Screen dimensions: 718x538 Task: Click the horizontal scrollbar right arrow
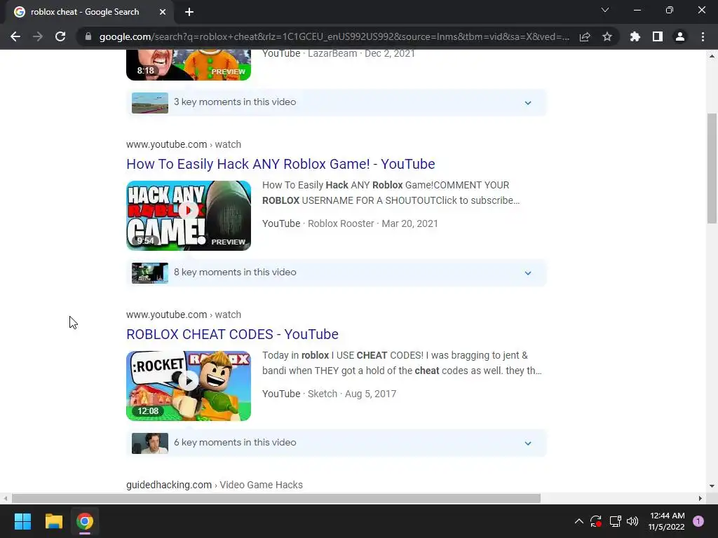700,498
